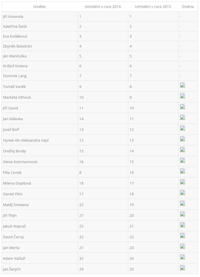
Task: Click change icon in Tomáš Vaněk row
Action: pyautogui.click(x=182, y=85)
